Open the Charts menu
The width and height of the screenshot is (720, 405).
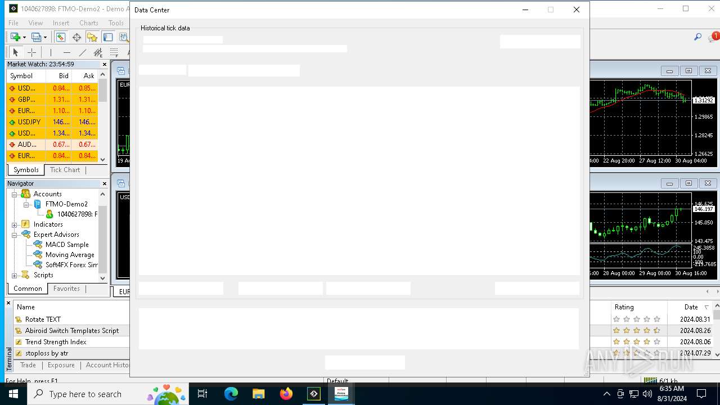coord(89,23)
